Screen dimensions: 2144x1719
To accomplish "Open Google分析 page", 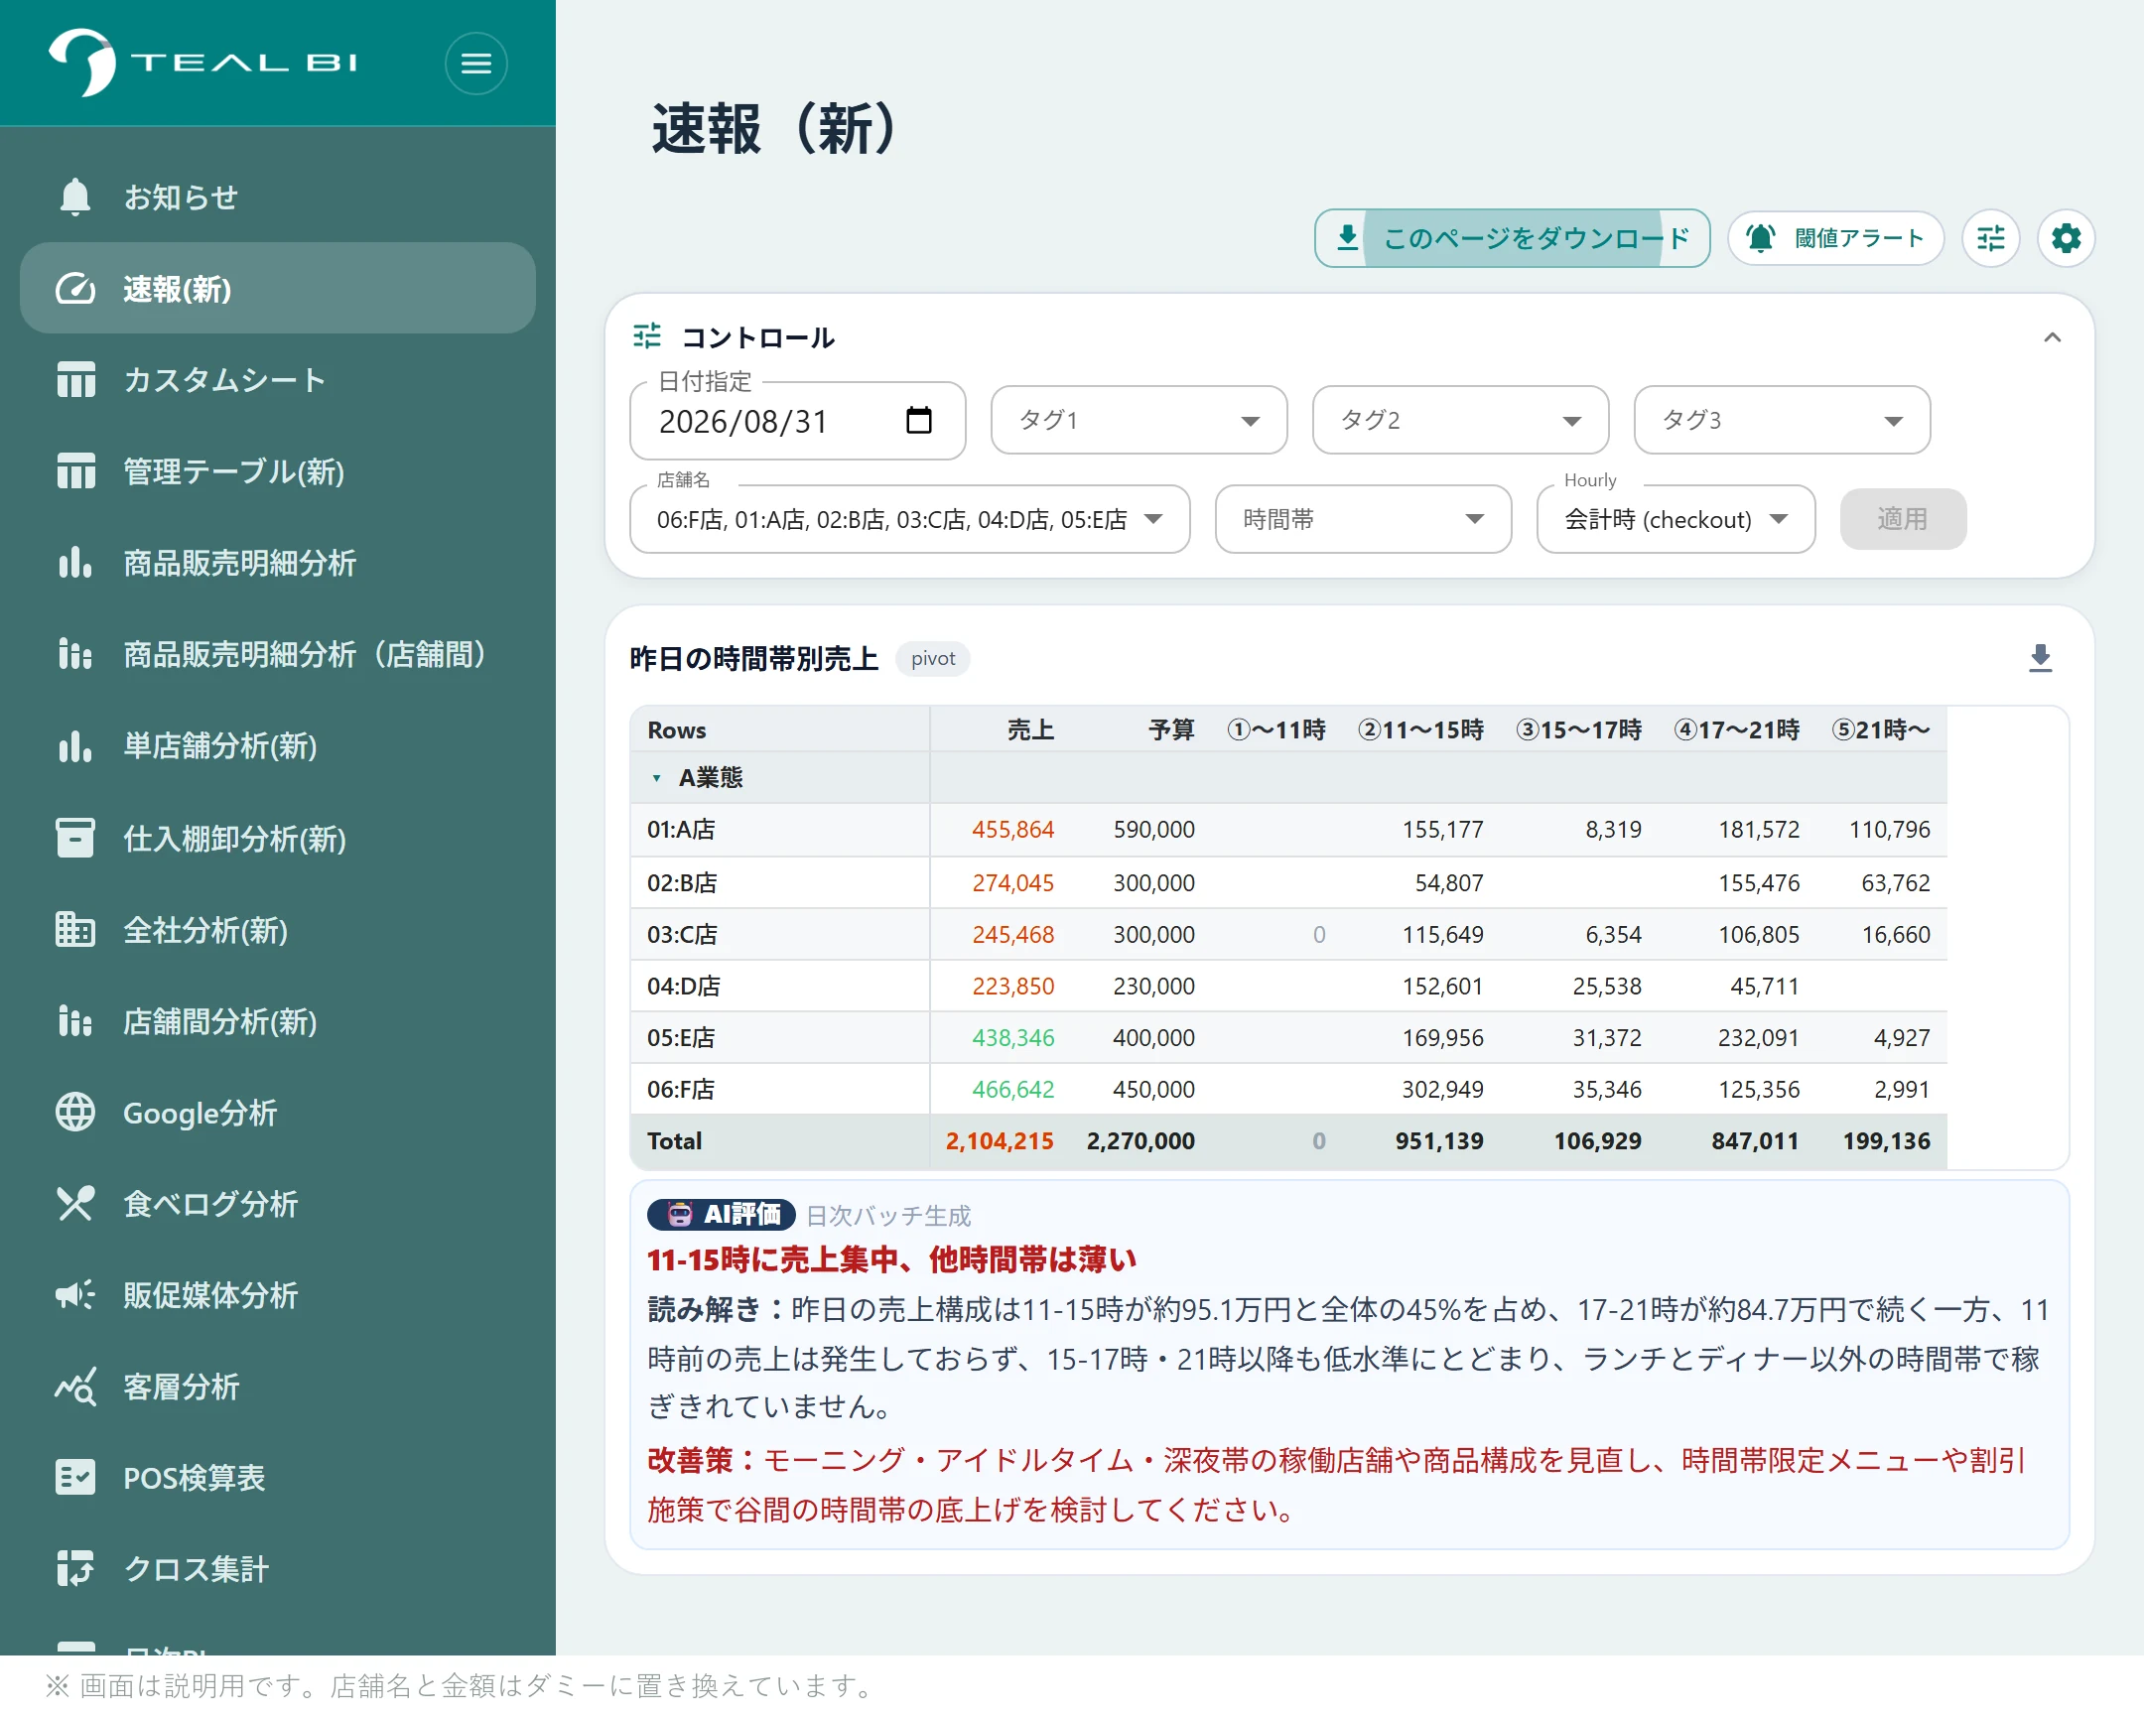I will (x=278, y=1113).
